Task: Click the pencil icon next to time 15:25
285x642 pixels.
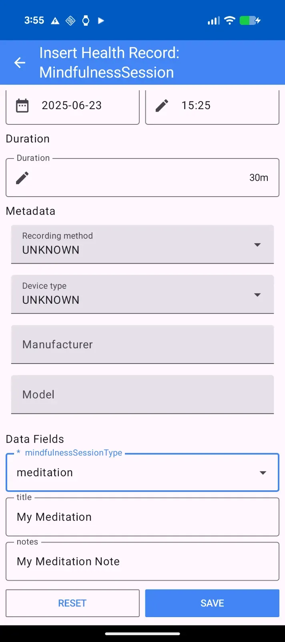Action: pyautogui.click(x=162, y=106)
